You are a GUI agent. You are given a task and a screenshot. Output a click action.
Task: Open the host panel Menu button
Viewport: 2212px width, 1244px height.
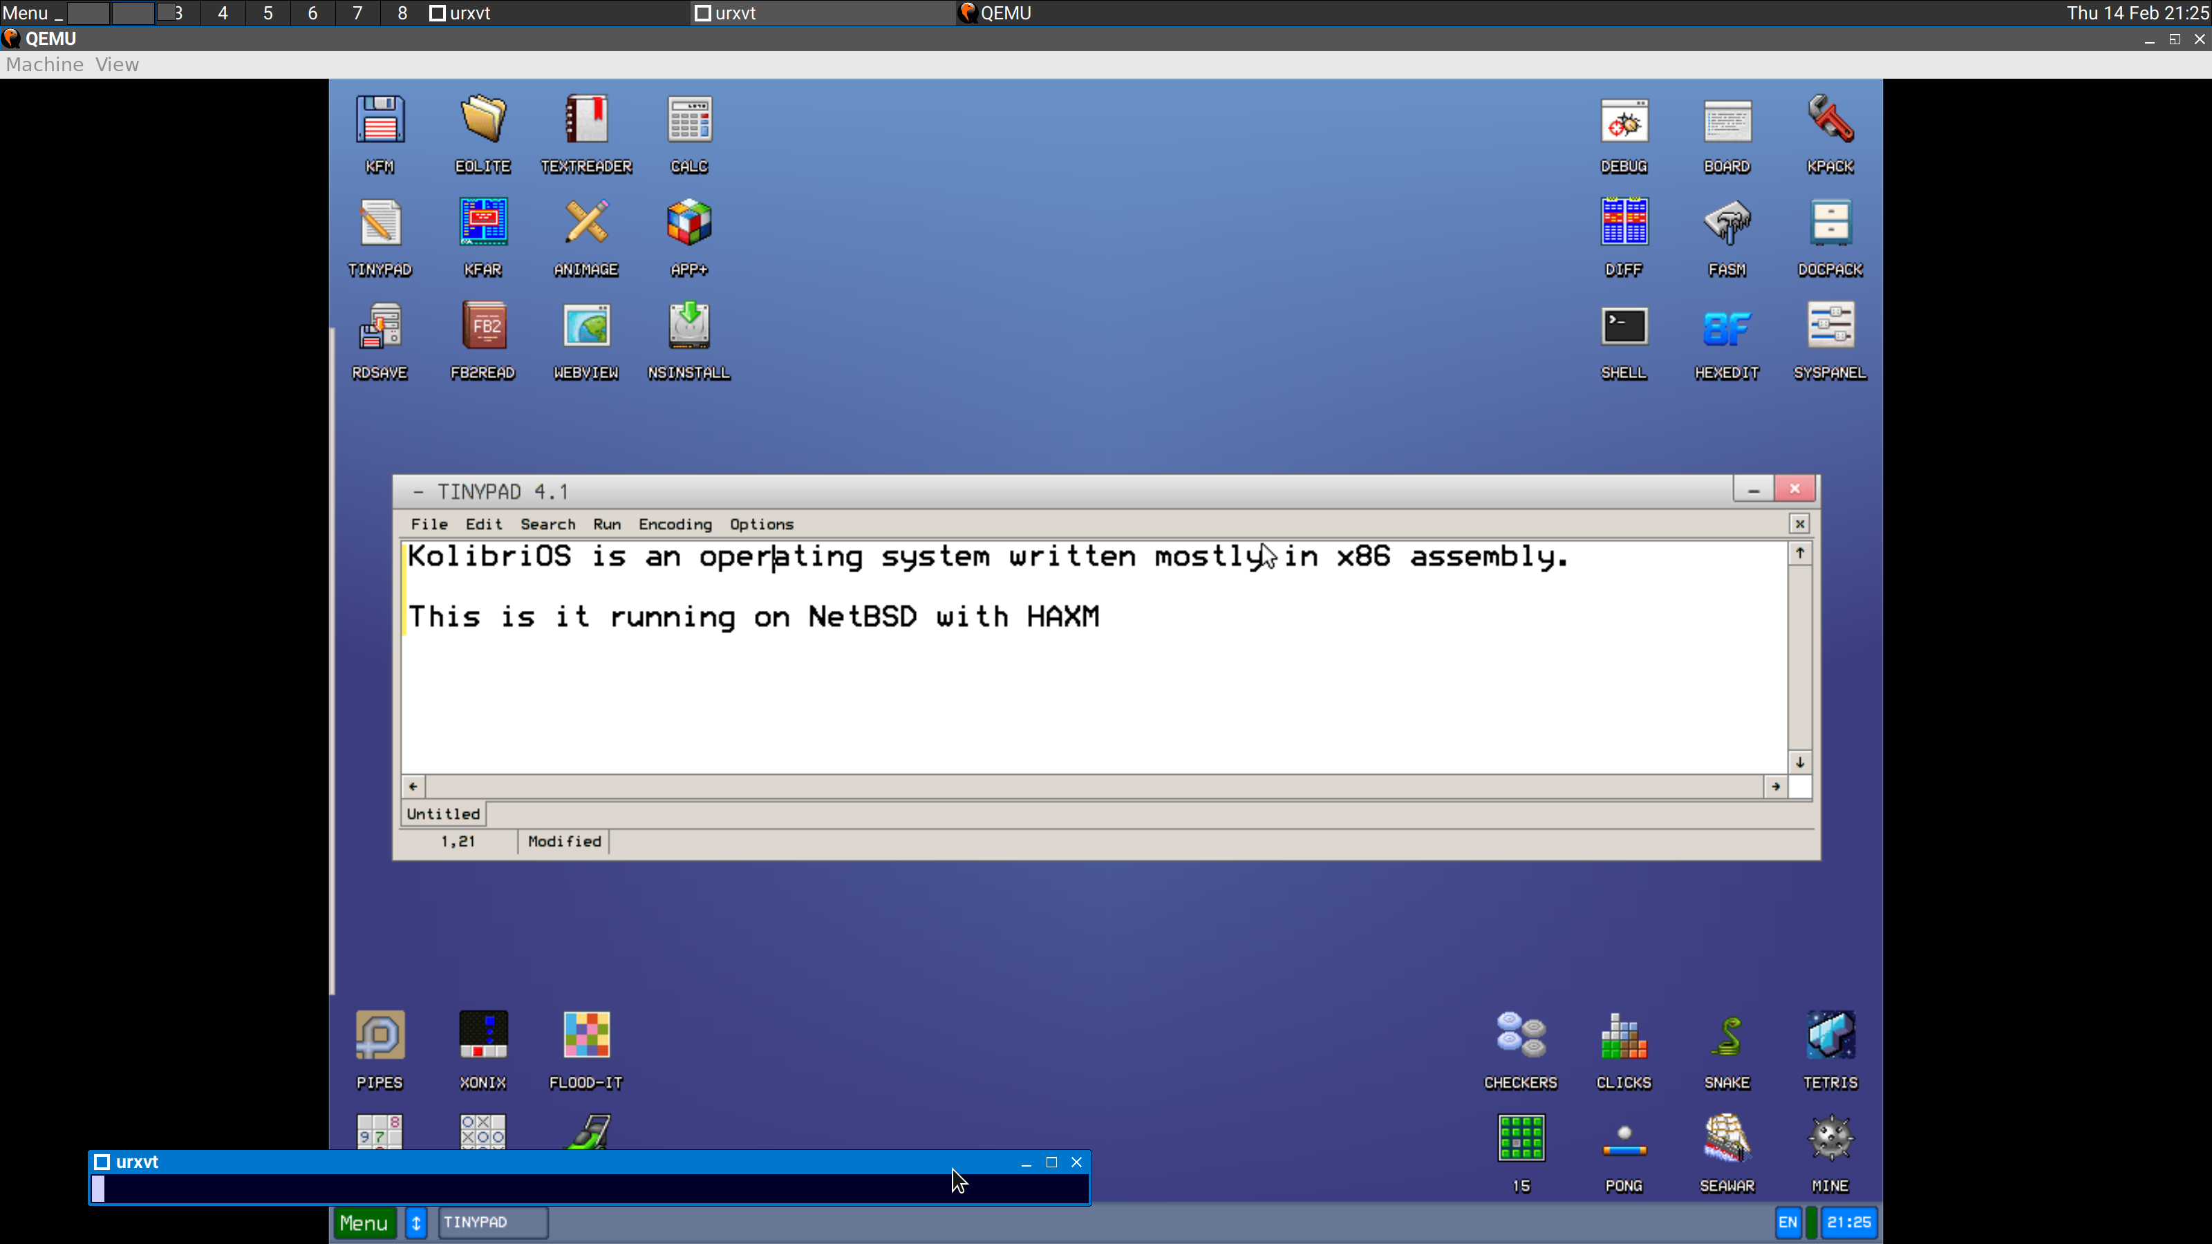(x=25, y=13)
